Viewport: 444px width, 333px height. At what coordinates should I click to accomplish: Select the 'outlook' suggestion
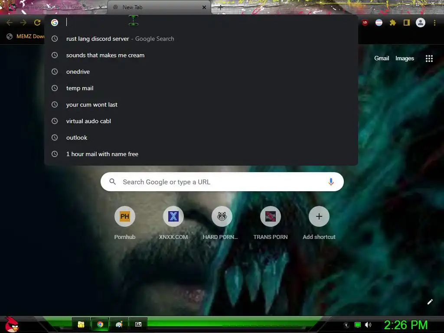201,137
